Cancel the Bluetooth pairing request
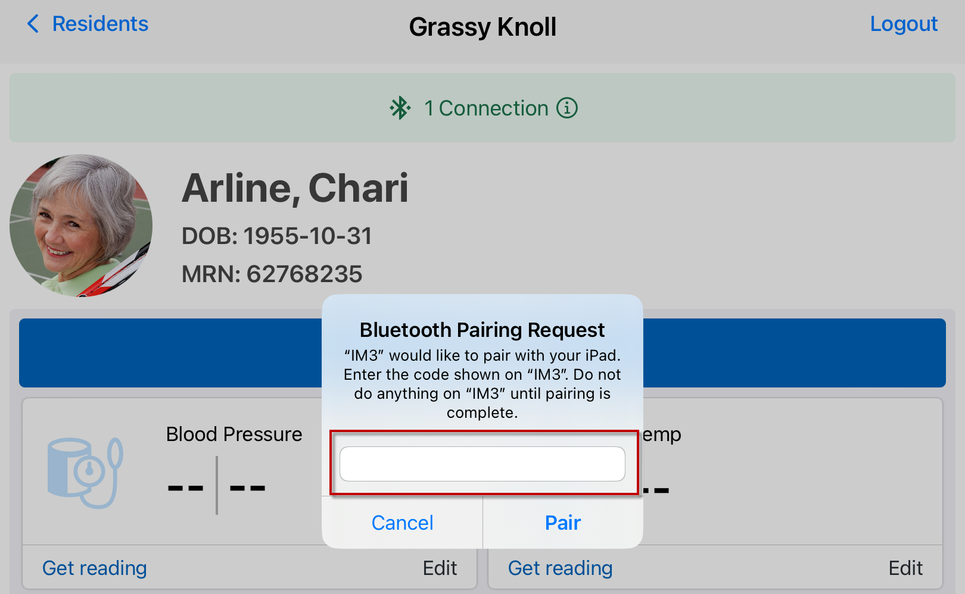965x594 pixels. click(x=402, y=523)
